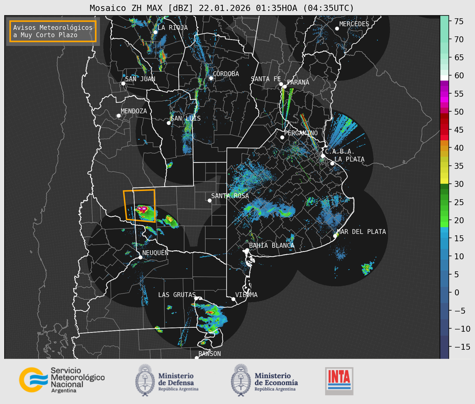Click the PERGAMINO city marker dot
This screenshot has width=475, height=404.
point(282,137)
